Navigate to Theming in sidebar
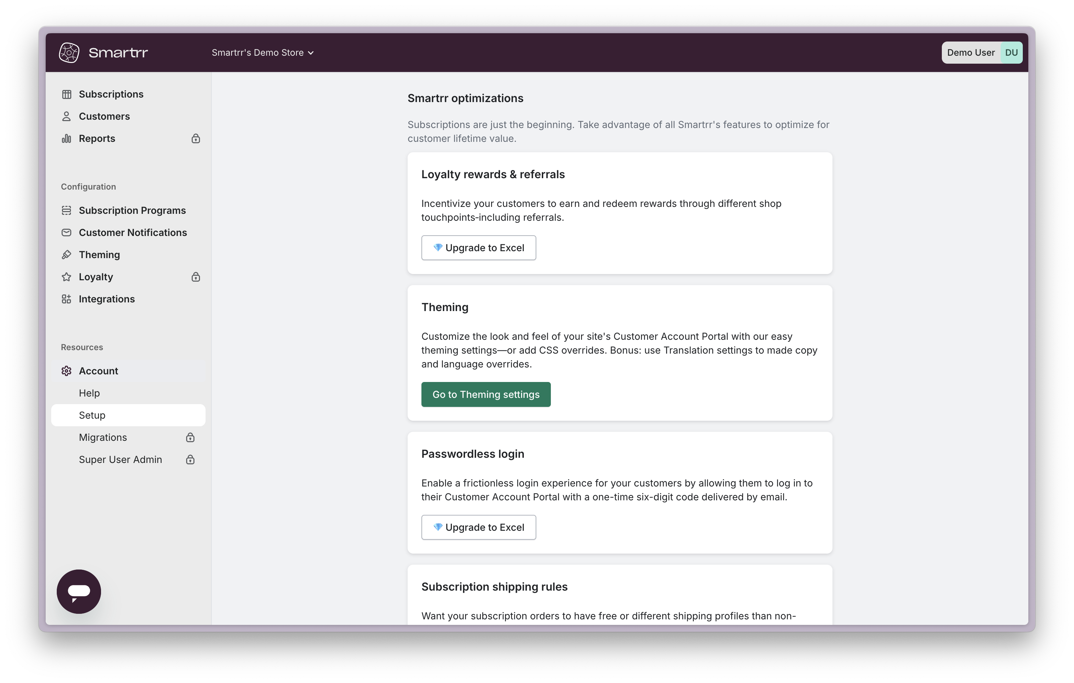This screenshot has height=683, width=1074. click(x=128, y=255)
